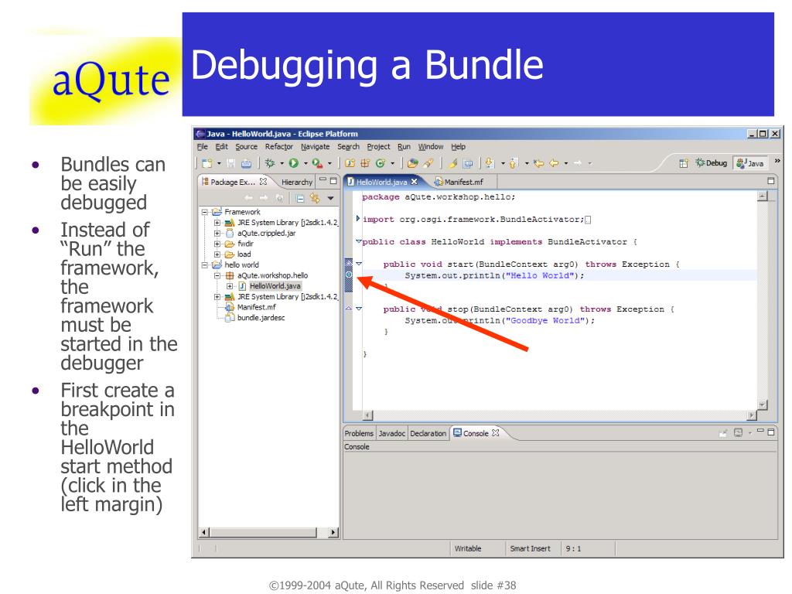Image resolution: width=792 pixels, height=594 pixels.
Task: Click the New Java Package icon
Action: click(365, 163)
